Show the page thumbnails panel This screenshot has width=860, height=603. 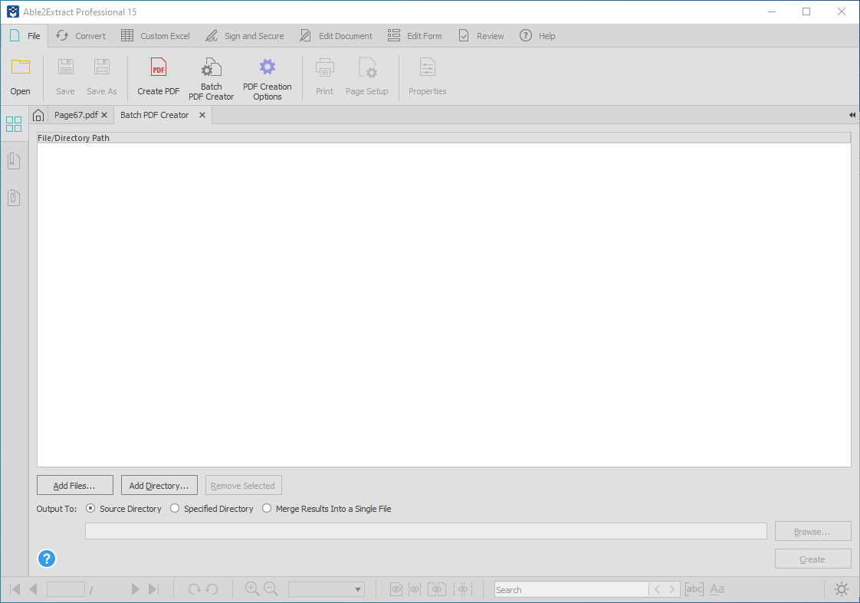[x=13, y=123]
